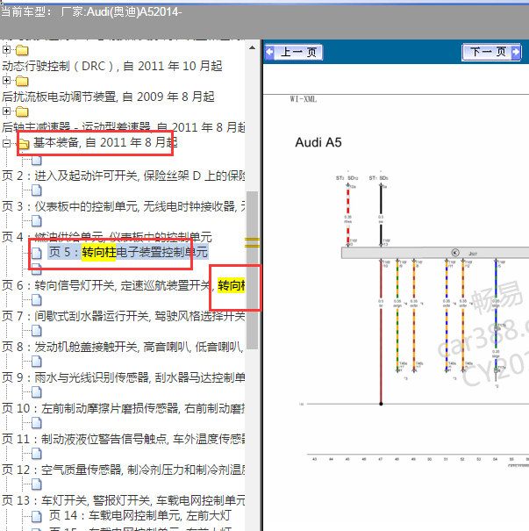Expand the 动态行驶控制（DRC）folder node
This screenshot has height=531, width=529.
6,50
